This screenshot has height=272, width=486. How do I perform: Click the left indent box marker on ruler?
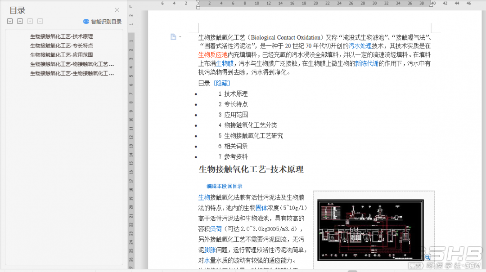(x=198, y=8)
